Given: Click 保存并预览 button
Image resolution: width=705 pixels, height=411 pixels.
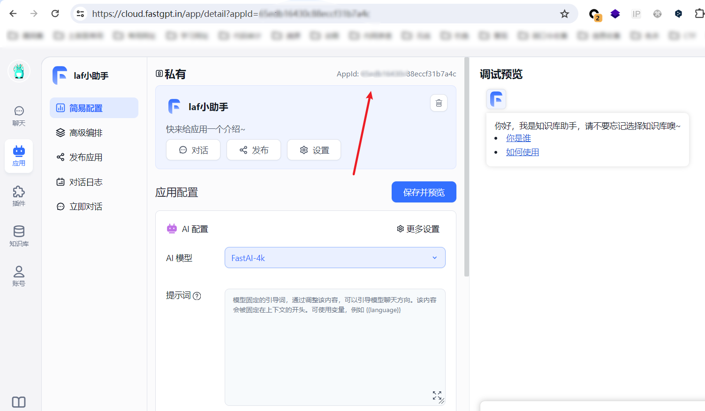Looking at the screenshot, I should click(424, 192).
